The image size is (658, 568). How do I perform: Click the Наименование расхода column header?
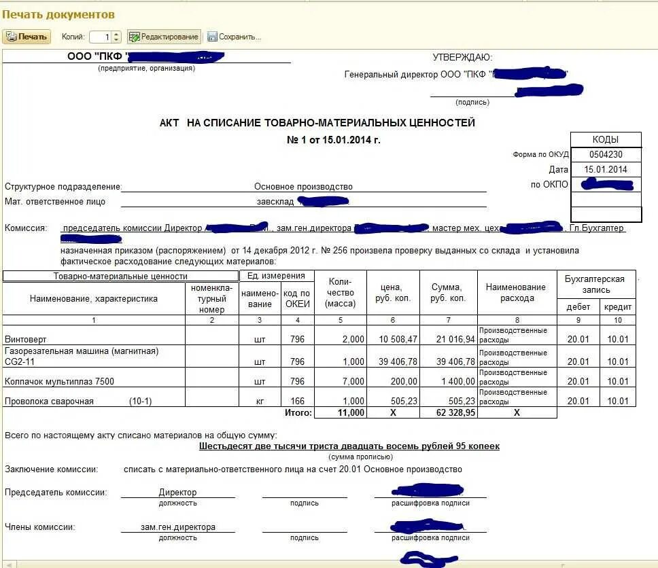tap(517, 292)
